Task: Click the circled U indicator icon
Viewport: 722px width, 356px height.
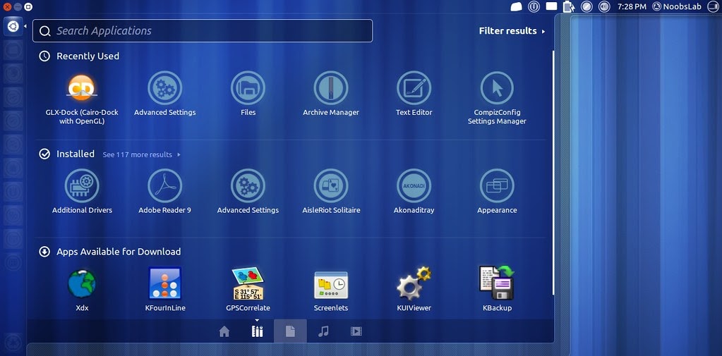Action: pos(534,6)
